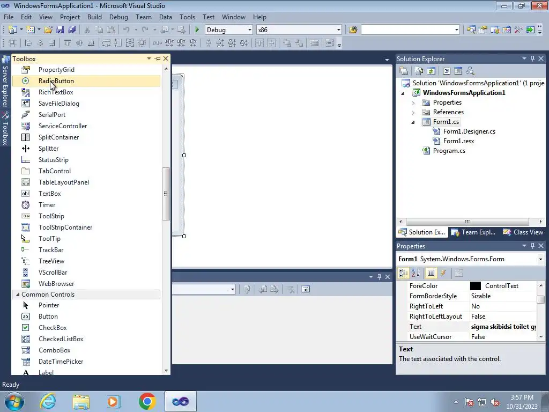Toggle word wrap icon in output panel

point(306,289)
